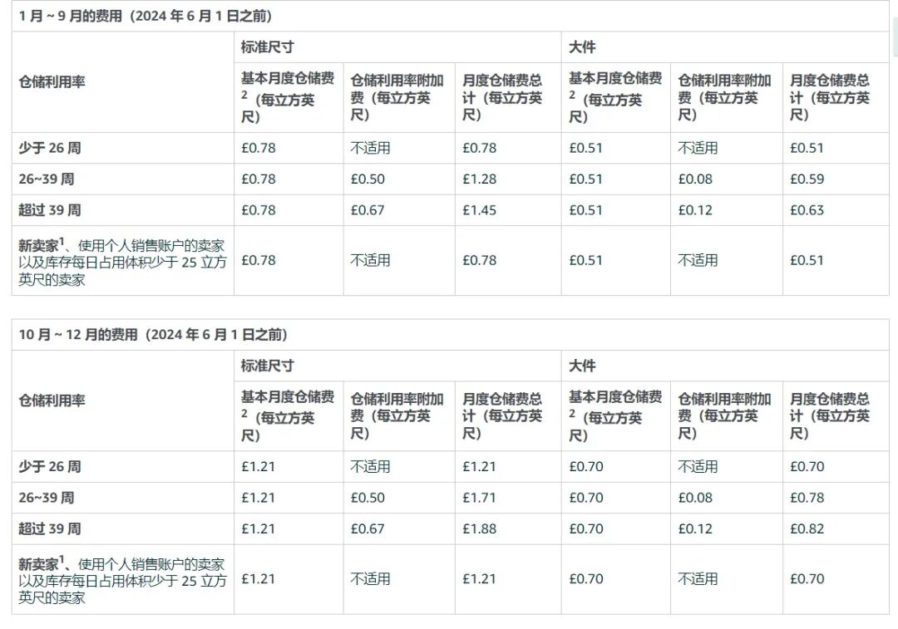Click 标准尺寸 '仓储利用率附加费' header in 1月~9月 table
Screen dimensions: 898x629
397,97
